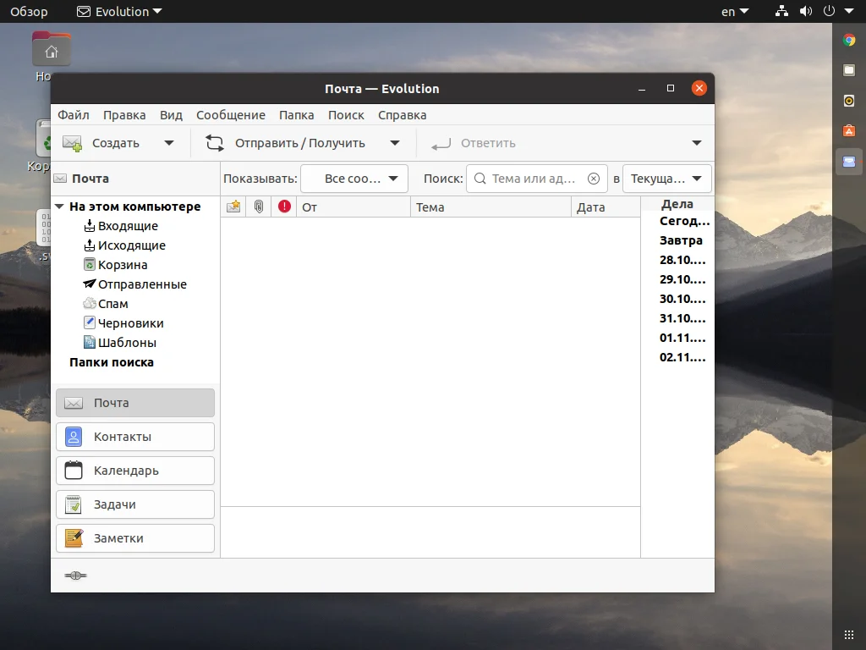Screen dimensions: 866x650
Task: Click the network status icon at bottom left
Action: coord(75,576)
